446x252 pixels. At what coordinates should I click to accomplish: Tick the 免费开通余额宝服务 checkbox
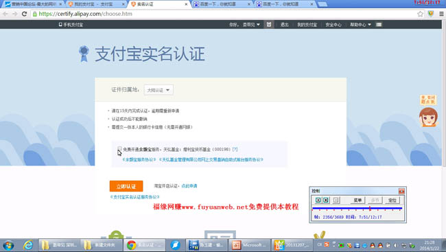pos(120,149)
